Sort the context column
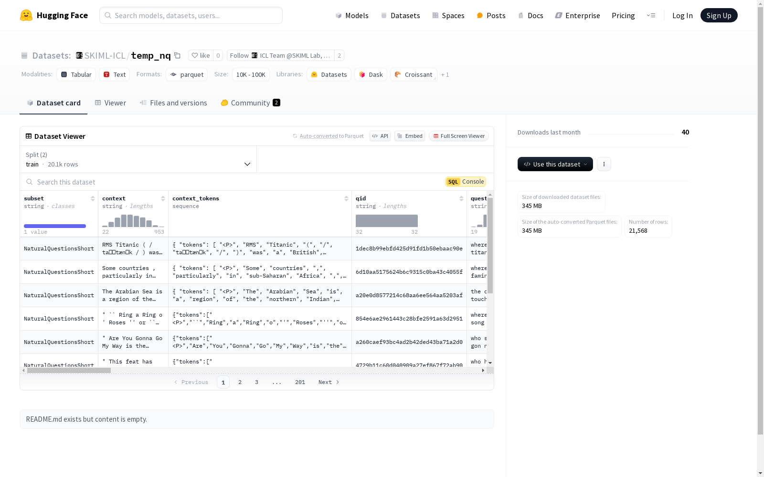This screenshot has width=764, height=477. (x=163, y=198)
